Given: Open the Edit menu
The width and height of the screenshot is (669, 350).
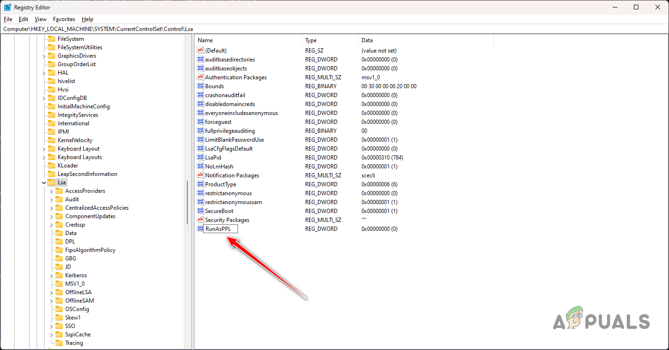Looking at the screenshot, I should point(23,19).
